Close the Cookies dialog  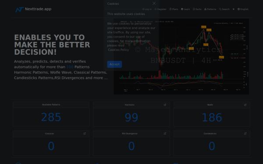click(x=154, y=3)
